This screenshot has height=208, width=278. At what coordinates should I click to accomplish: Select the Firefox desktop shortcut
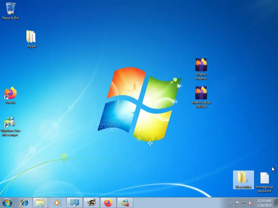tap(11, 95)
